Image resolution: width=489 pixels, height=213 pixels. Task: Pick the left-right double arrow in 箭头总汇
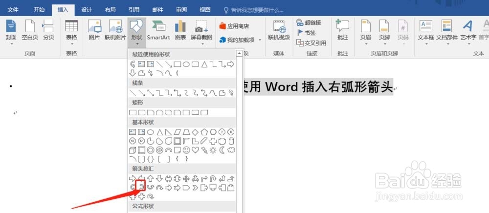168,179
